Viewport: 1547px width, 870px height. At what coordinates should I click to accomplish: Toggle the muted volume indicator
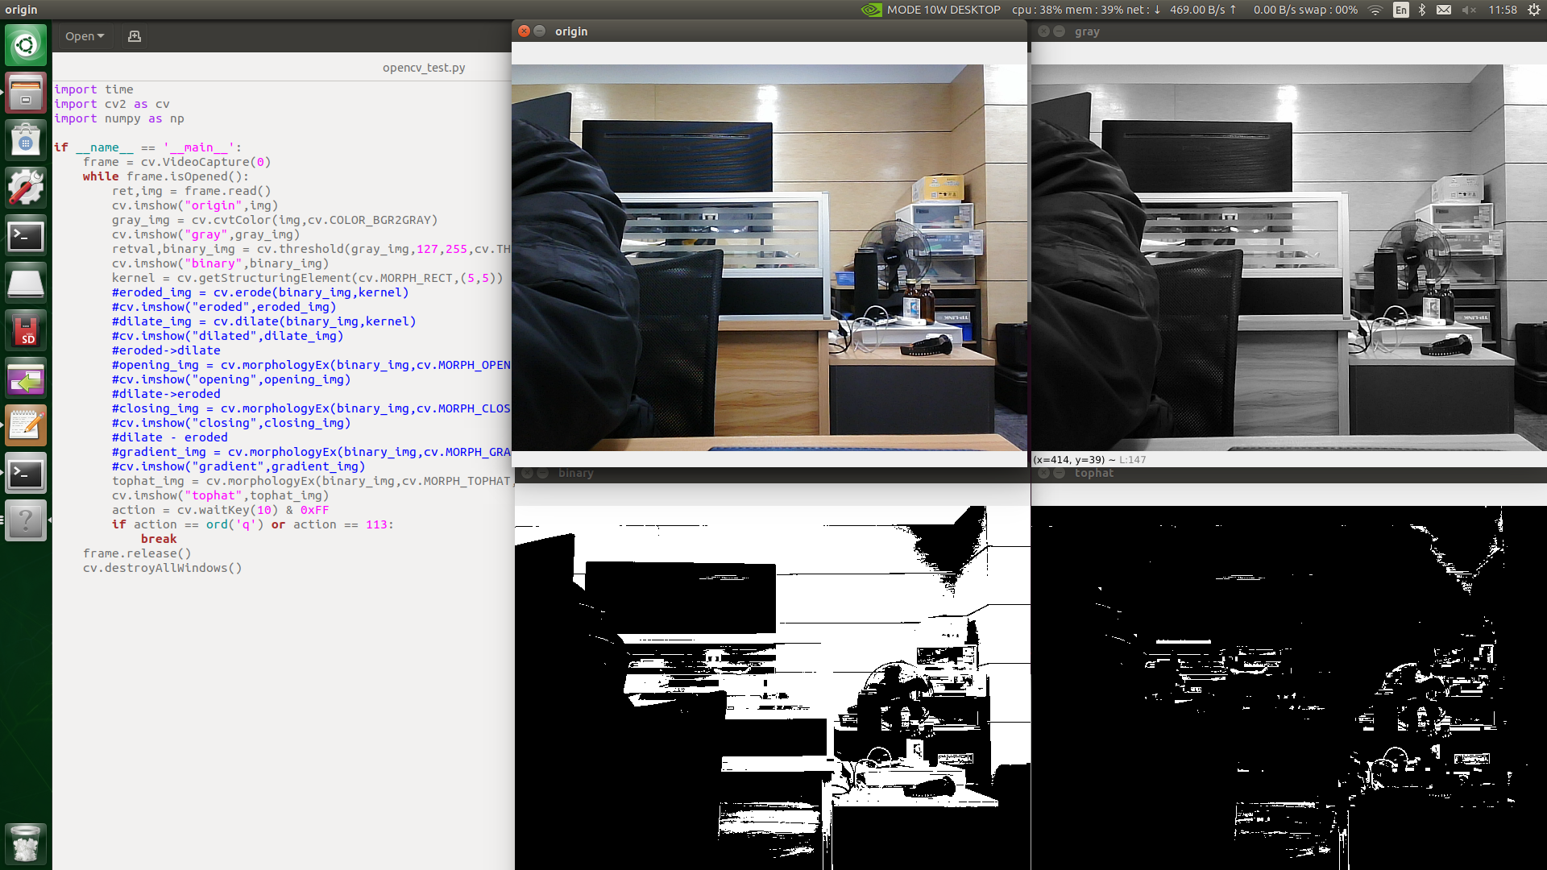[1469, 10]
